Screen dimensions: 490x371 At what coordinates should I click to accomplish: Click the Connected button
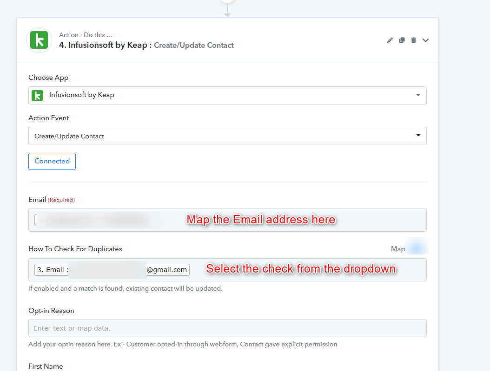[52, 161]
